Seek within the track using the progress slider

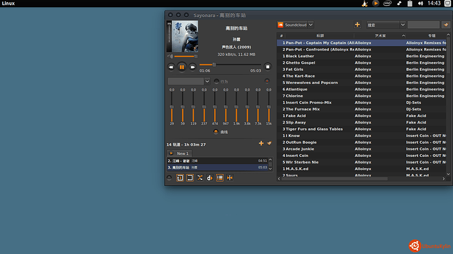click(x=230, y=65)
